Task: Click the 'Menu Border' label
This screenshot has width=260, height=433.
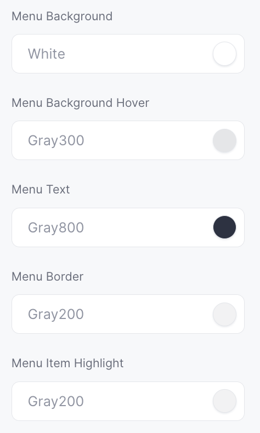Action: (48, 276)
